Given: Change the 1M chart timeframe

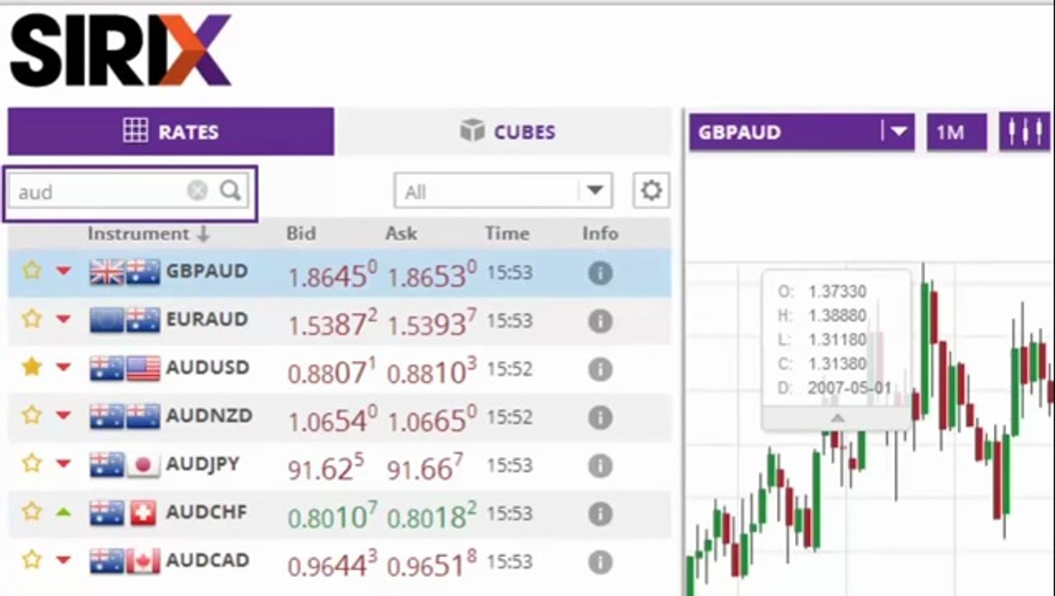Looking at the screenshot, I should 956,132.
